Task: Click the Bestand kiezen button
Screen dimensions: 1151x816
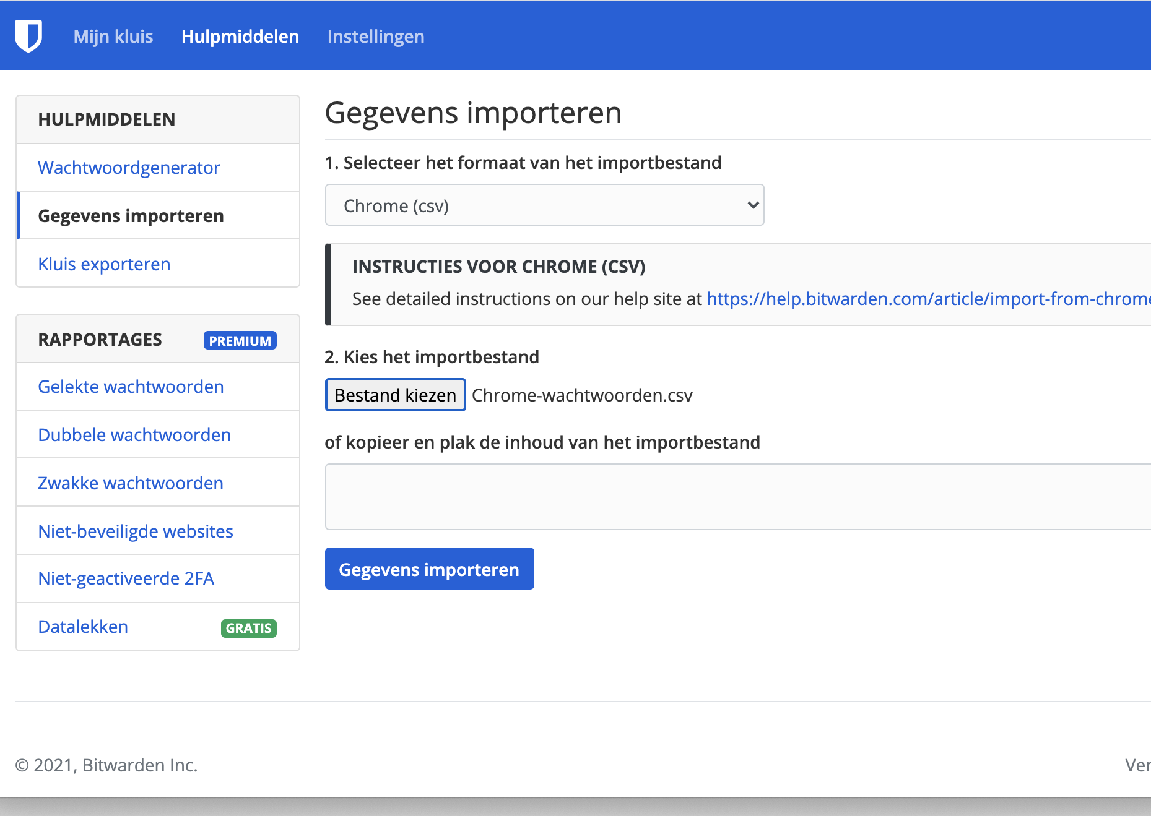Action: coord(396,395)
